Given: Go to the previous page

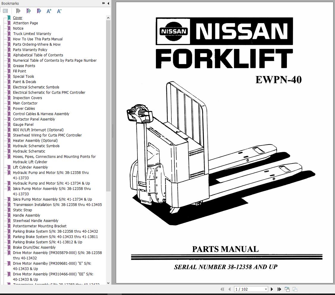Looking at the screenshot, I should click(230, 289).
